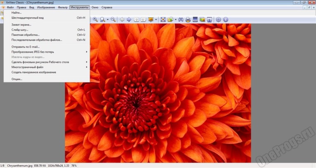
Task: Open the Окно menu
Action: point(95,7)
